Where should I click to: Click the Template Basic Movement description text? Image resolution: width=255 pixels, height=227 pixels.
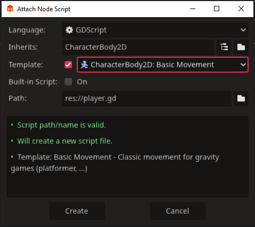[x=115, y=163]
